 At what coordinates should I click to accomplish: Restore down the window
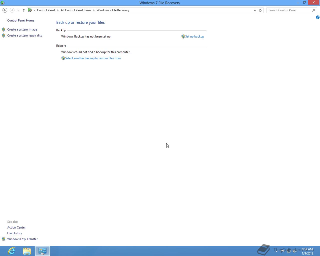[x=304, y=3]
